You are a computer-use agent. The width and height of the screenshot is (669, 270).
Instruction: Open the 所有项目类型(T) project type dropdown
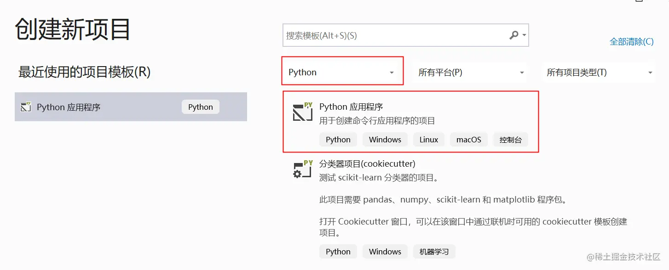(599, 72)
